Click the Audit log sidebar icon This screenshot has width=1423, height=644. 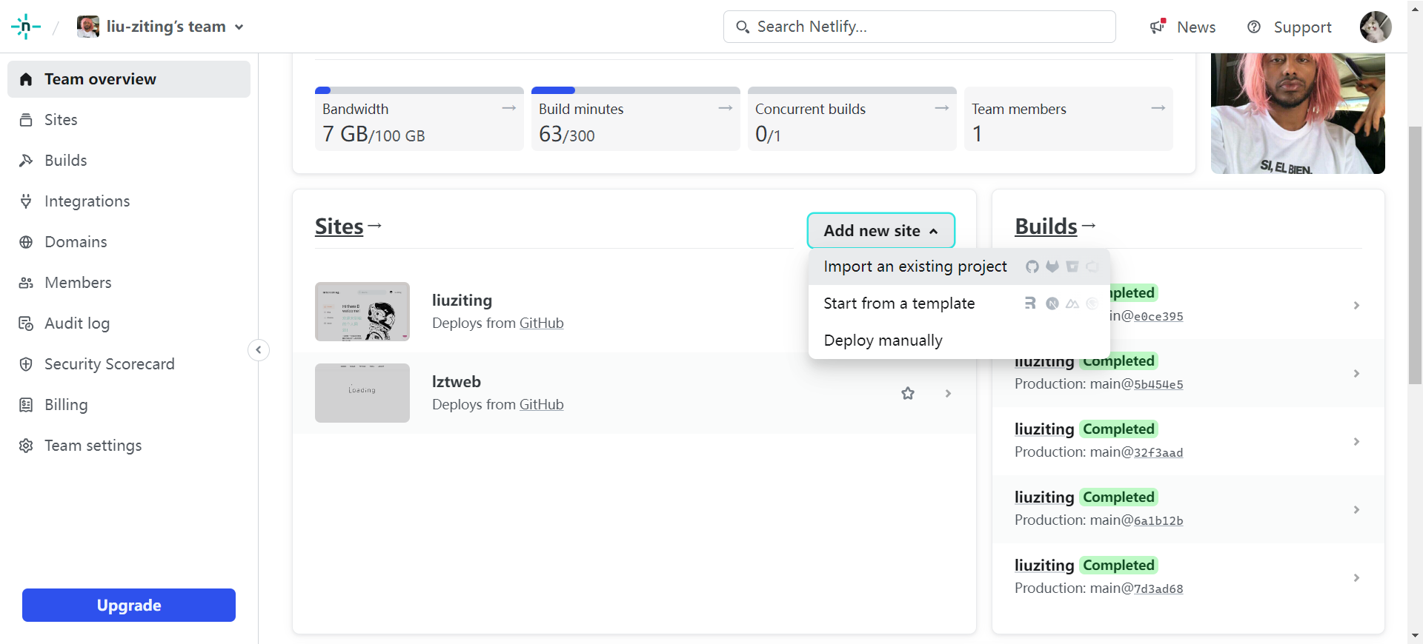(26, 323)
